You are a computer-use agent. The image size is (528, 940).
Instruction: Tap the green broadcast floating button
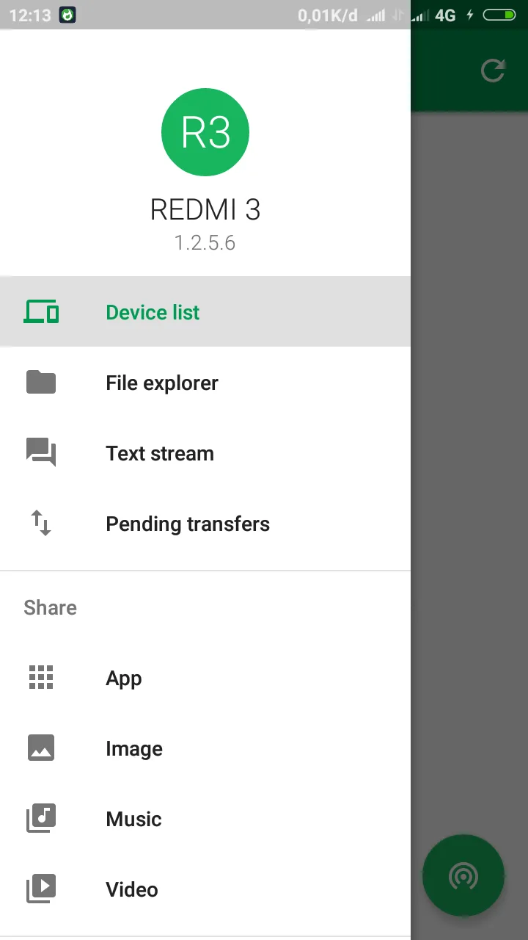coord(463,875)
